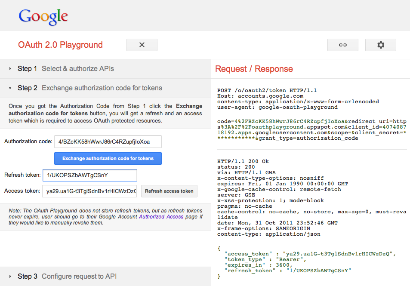410x286 pixels.
Task: Focus the Refresh token field
Action: click(x=89, y=175)
